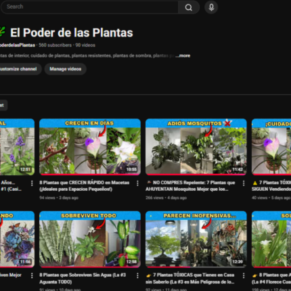Click the search magnifier button
The image size is (291, 291).
tap(189, 7)
